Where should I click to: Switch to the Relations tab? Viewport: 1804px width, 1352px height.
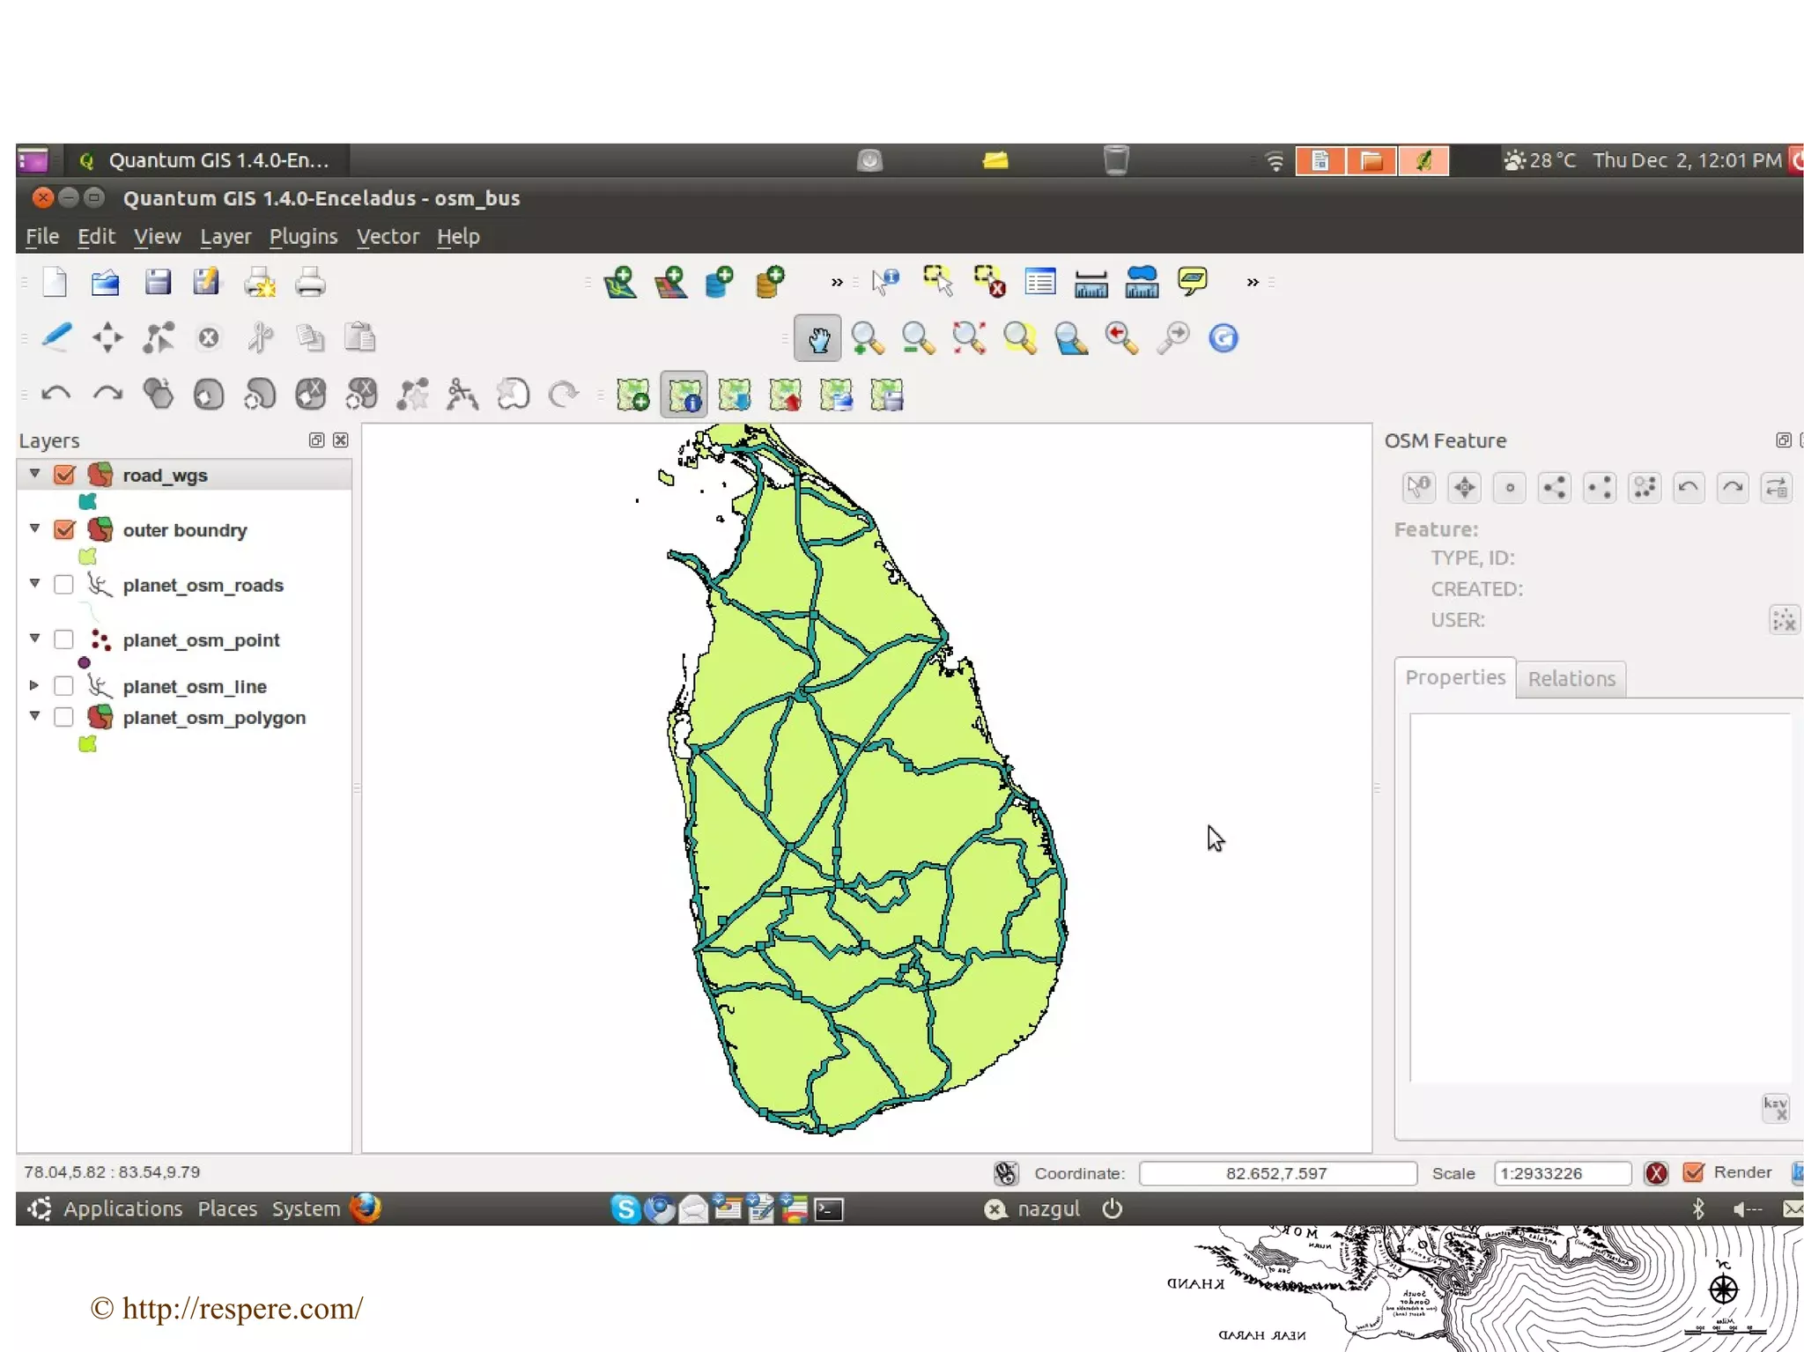(1571, 679)
